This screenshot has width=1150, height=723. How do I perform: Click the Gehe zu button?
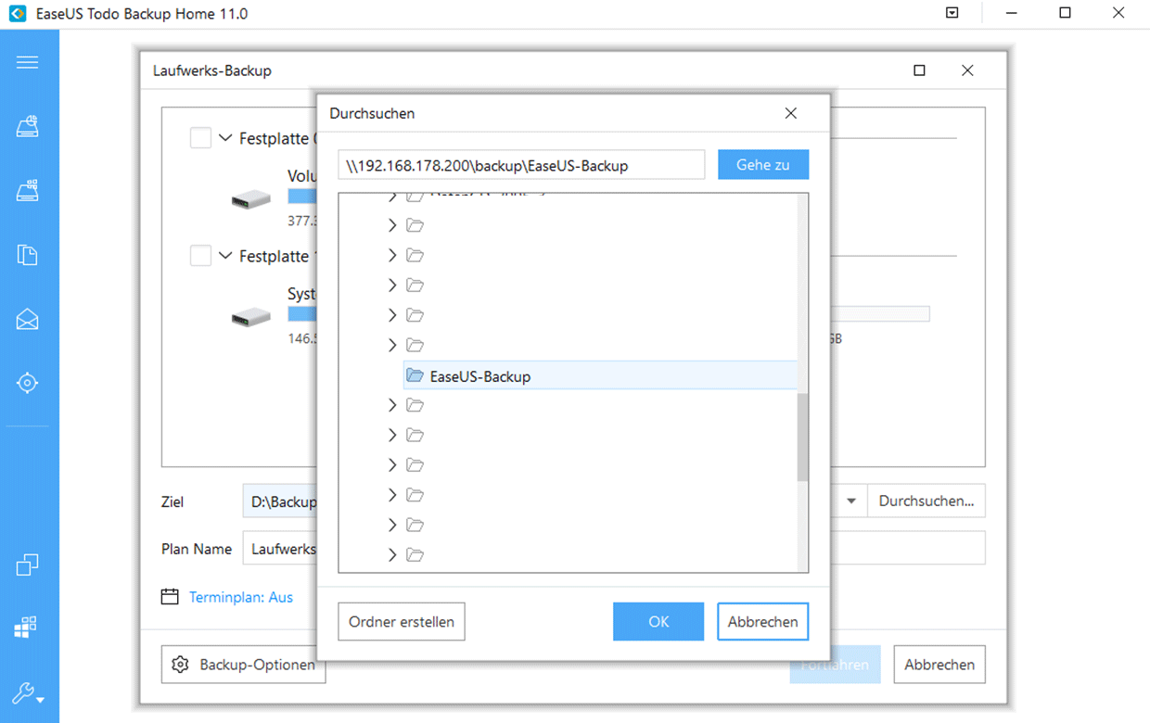pyautogui.click(x=763, y=165)
